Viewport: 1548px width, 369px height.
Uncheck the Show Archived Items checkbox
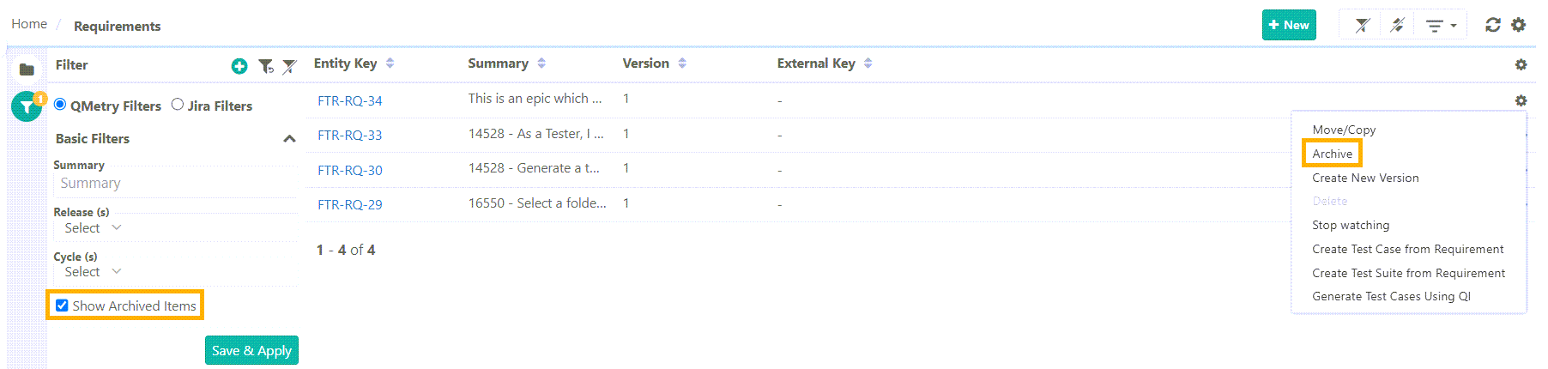tap(62, 305)
